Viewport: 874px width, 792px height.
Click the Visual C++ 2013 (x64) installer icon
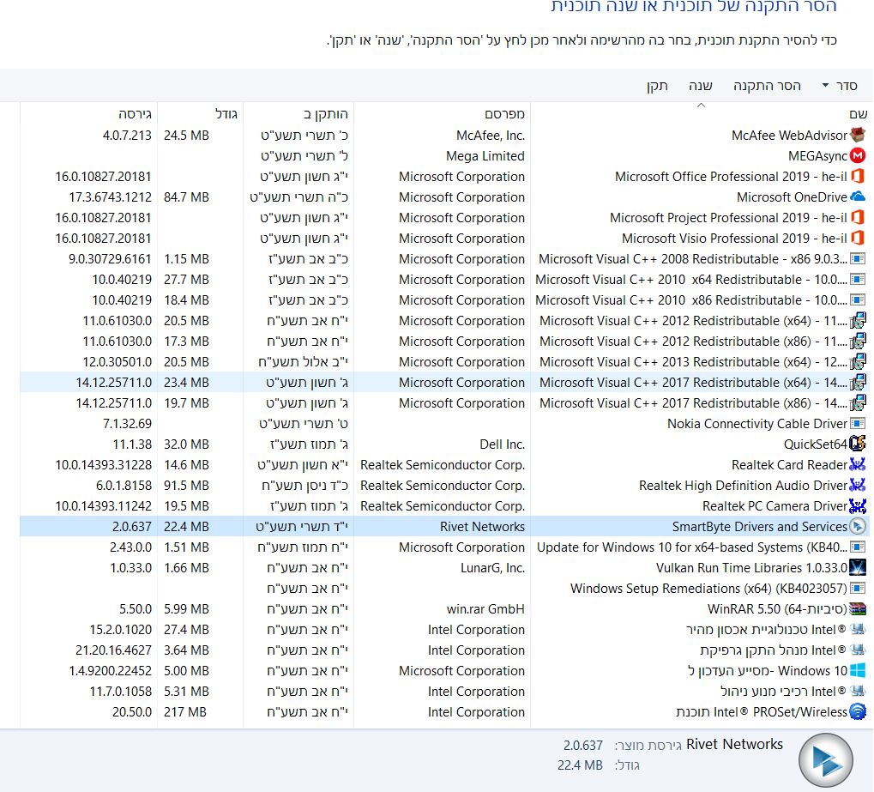pyautogui.click(x=858, y=362)
